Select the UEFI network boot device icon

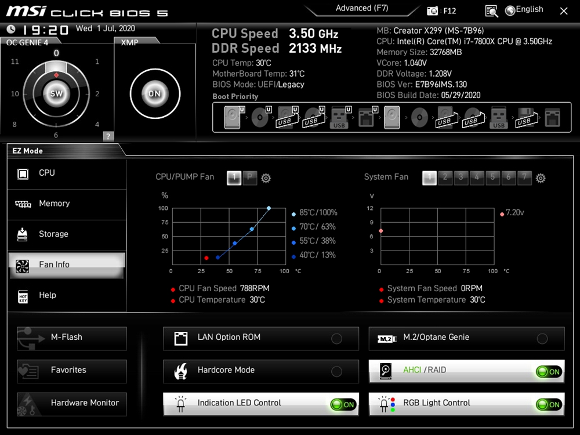coord(367,118)
